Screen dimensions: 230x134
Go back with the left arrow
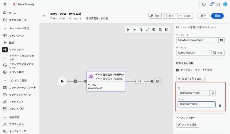[x=44, y=16]
